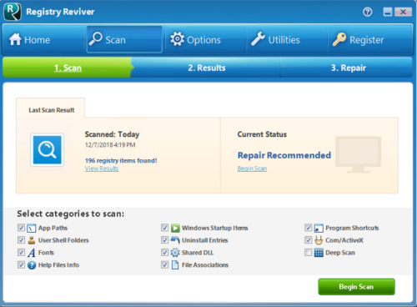Click the View Results link
Image resolution: width=417 pixels, height=307 pixels.
tap(102, 169)
